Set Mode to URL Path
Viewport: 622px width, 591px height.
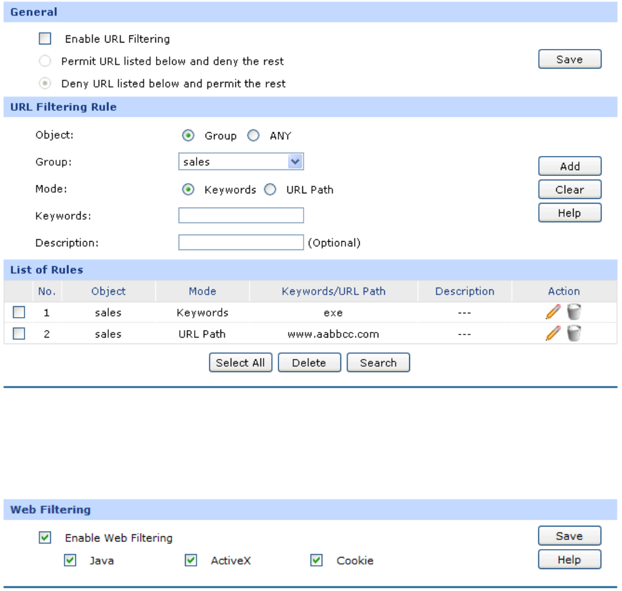pos(270,189)
